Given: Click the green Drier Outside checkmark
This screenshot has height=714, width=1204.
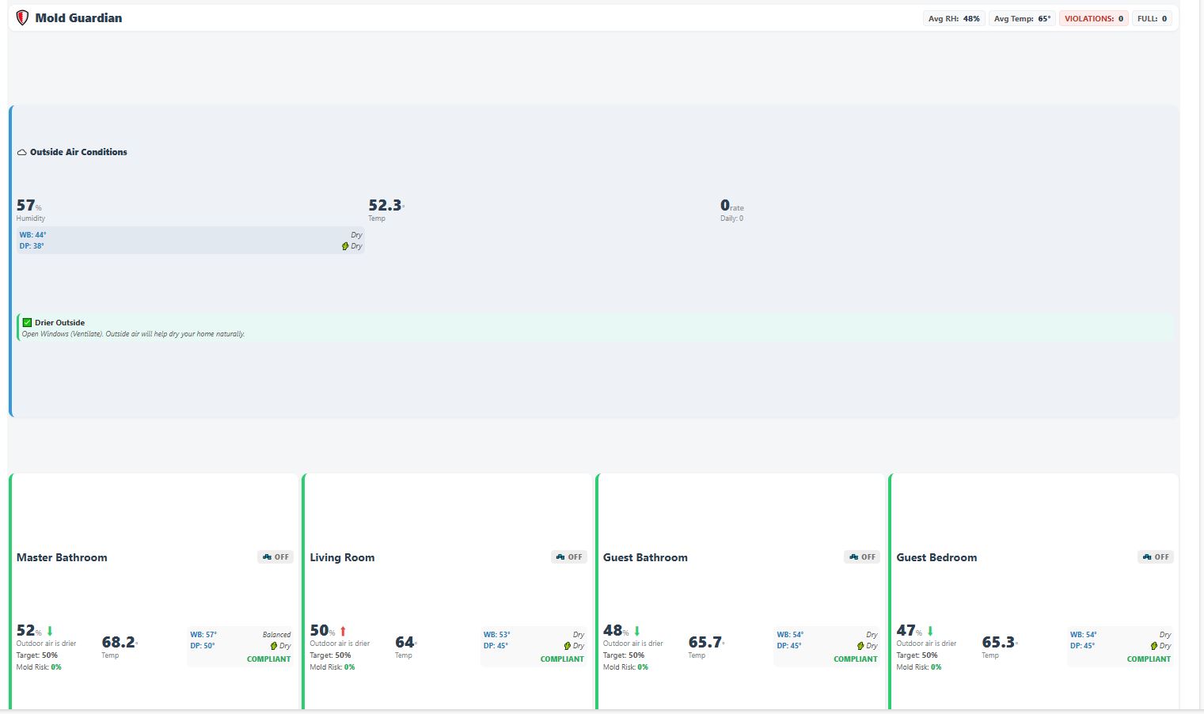Looking at the screenshot, I should click(27, 322).
